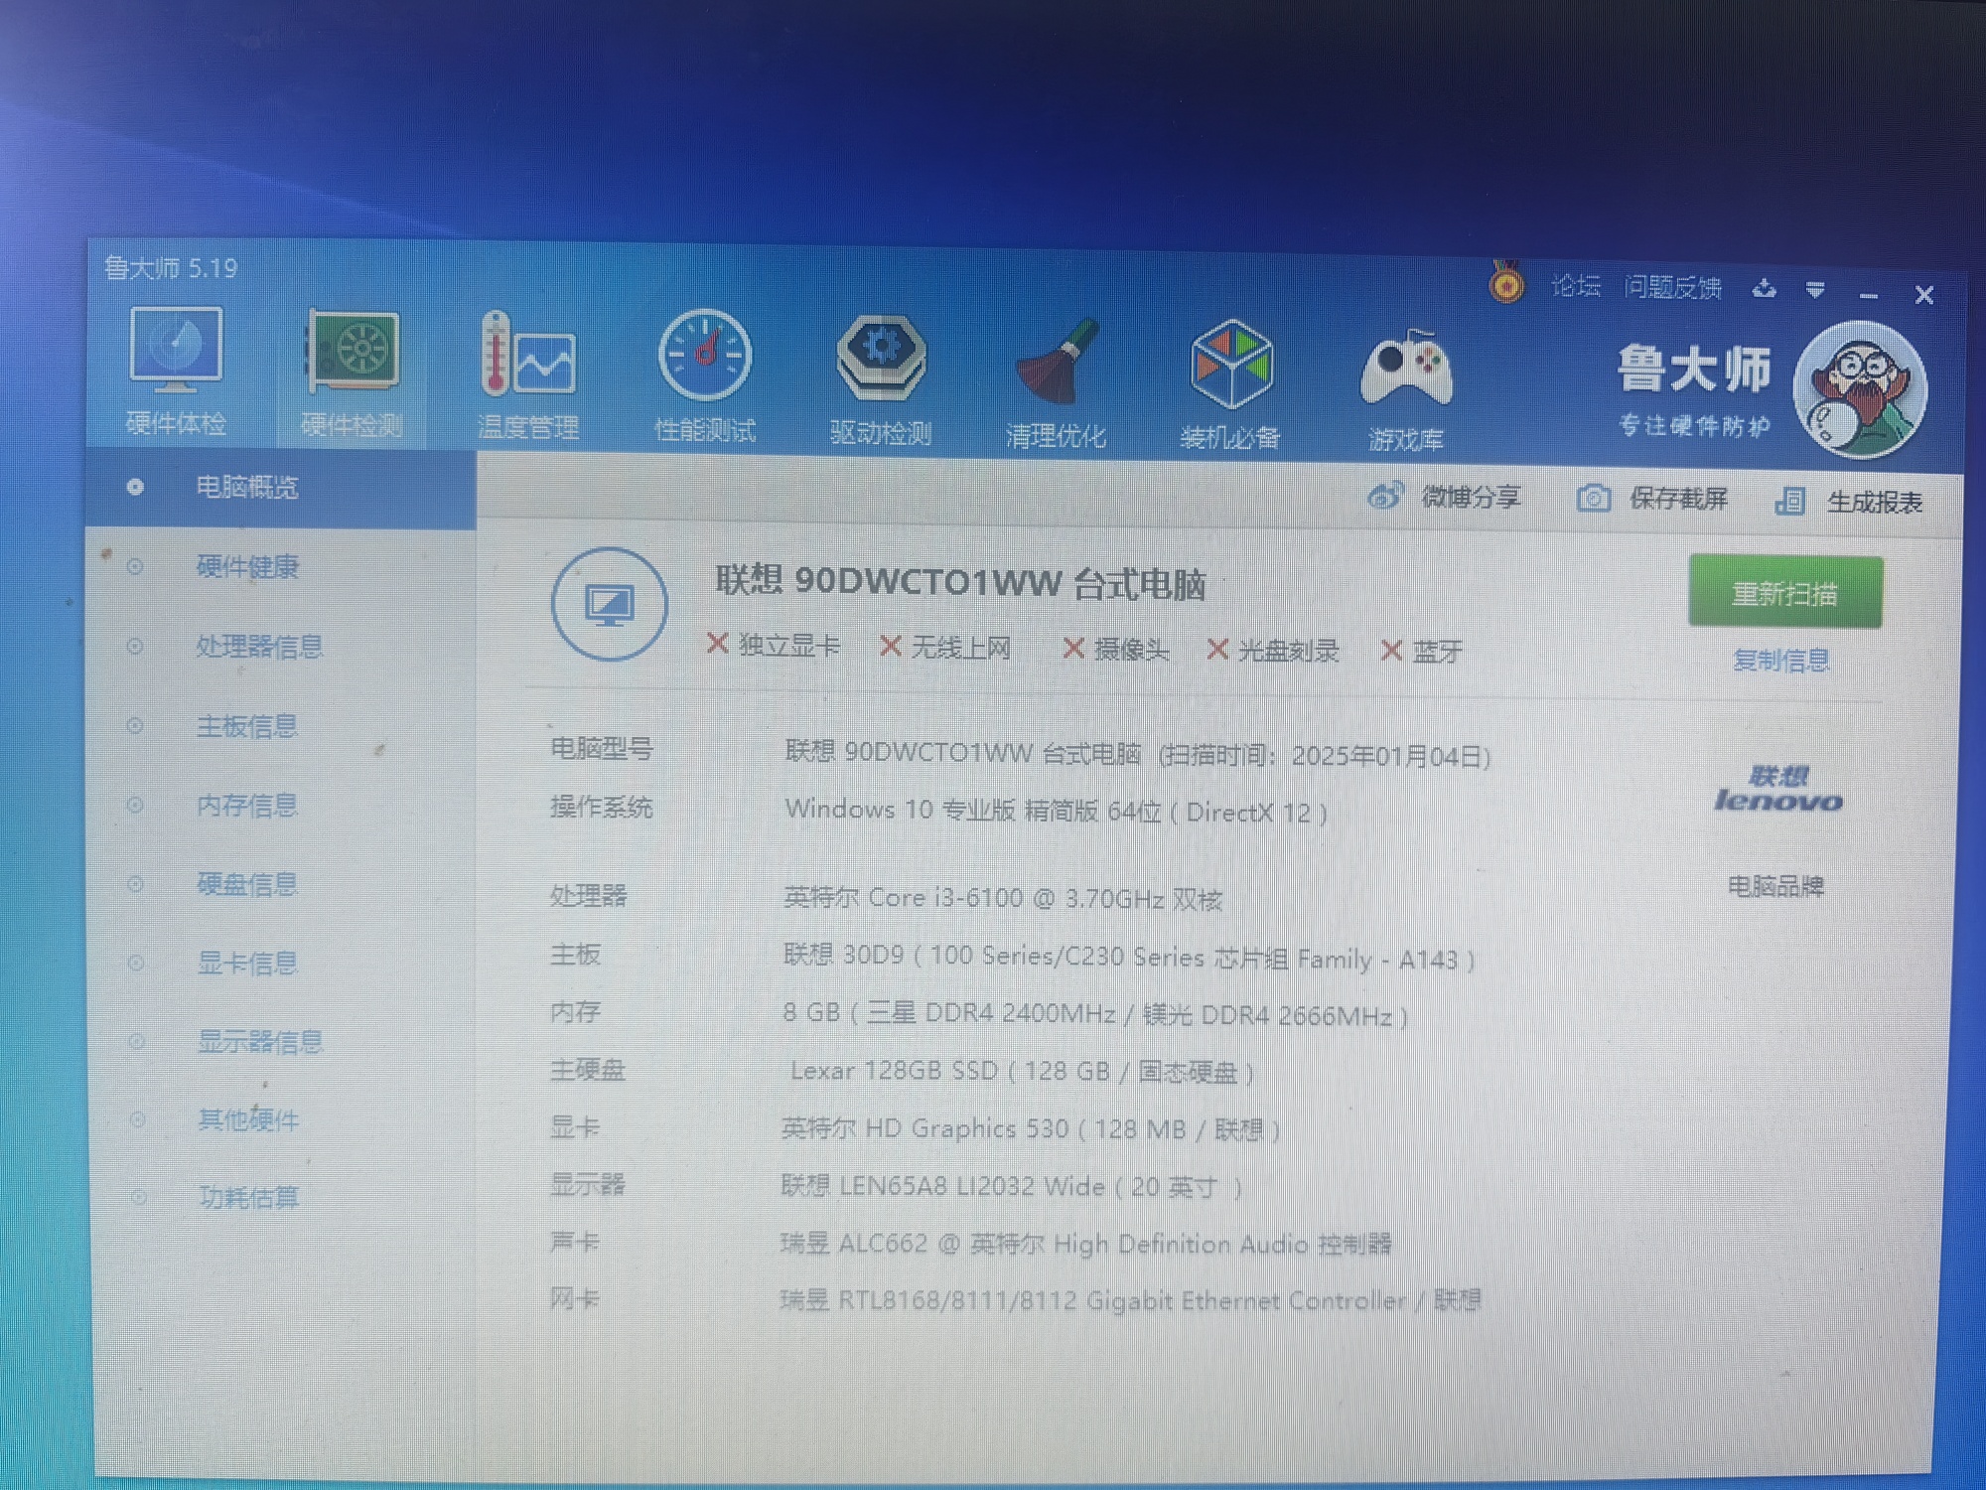This screenshot has width=1986, height=1490.
Task: Open the title bar dropdown menu arrow
Action: click(1815, 290)
